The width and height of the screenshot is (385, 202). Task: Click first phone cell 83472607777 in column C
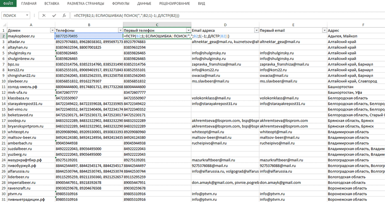pyautogui.click(x=157, y=93)
